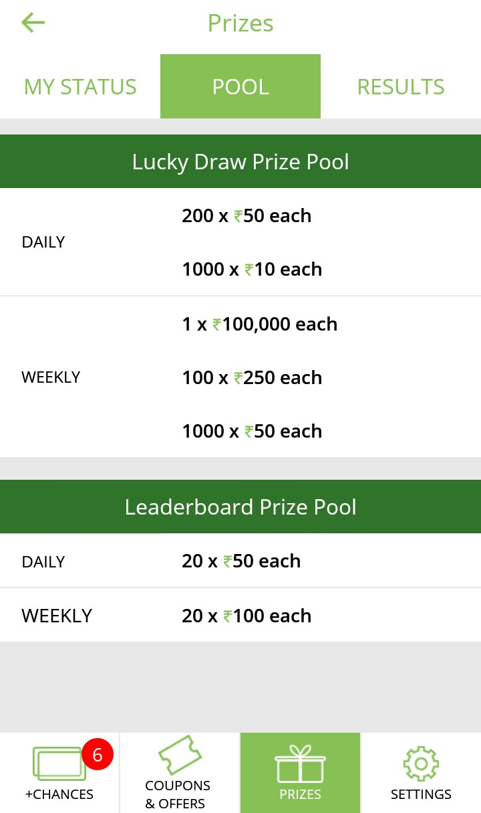This screenshot has width=481, height=813.
Task: Open Coupons & Offers ticket icon
Action: pyautogui.click(x=179, y=755)
